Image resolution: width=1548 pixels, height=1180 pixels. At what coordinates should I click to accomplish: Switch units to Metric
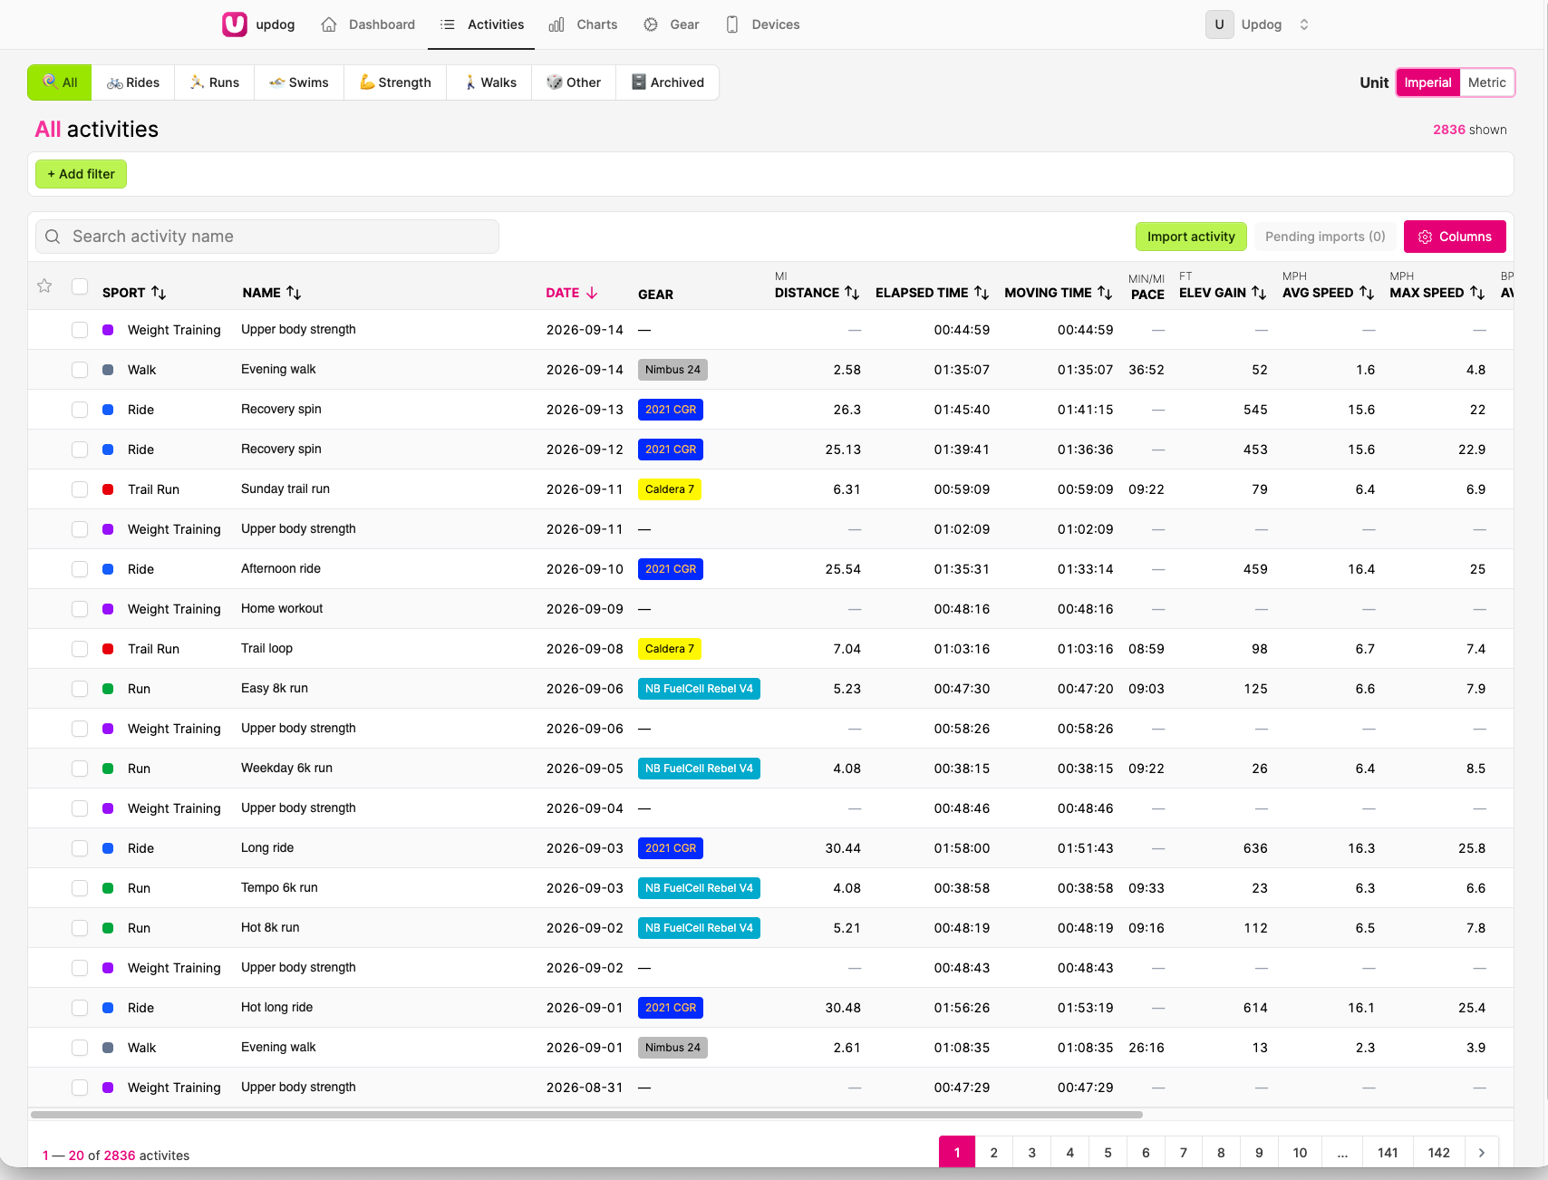point(1486,82)
